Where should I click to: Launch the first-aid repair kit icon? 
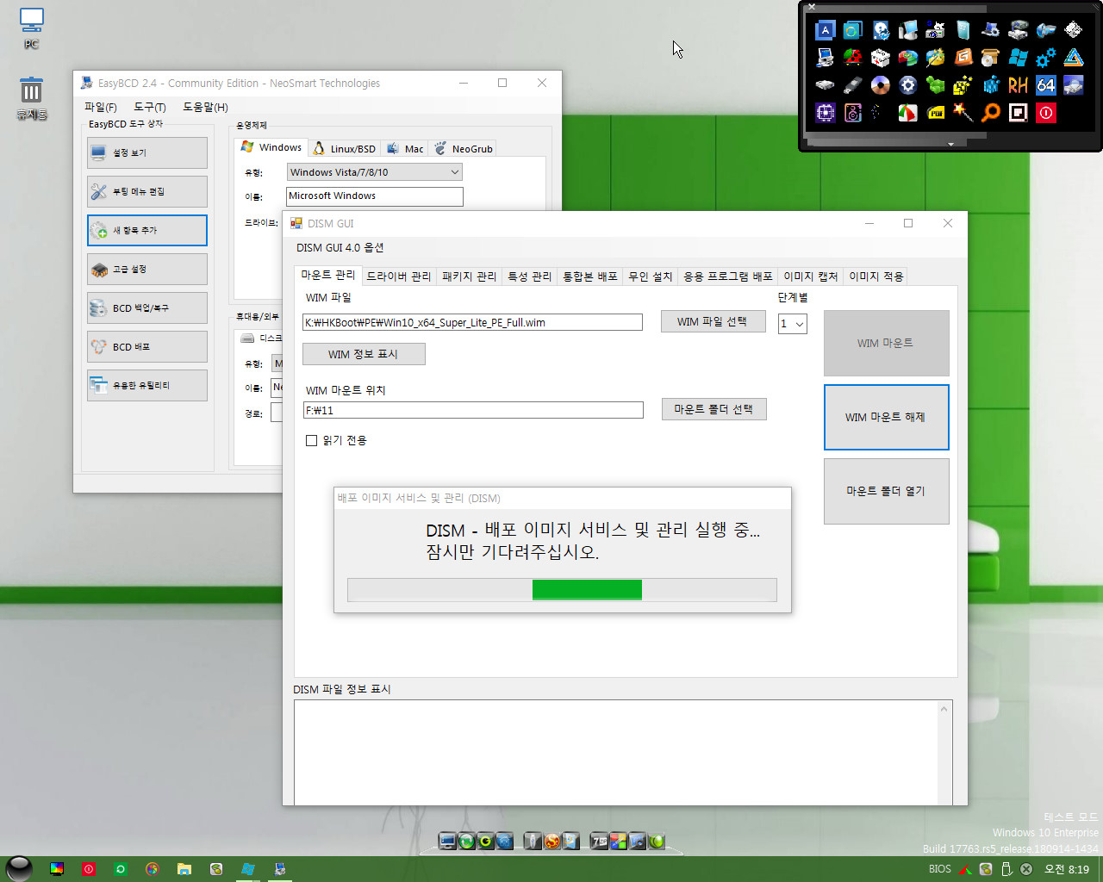[881, 57]
